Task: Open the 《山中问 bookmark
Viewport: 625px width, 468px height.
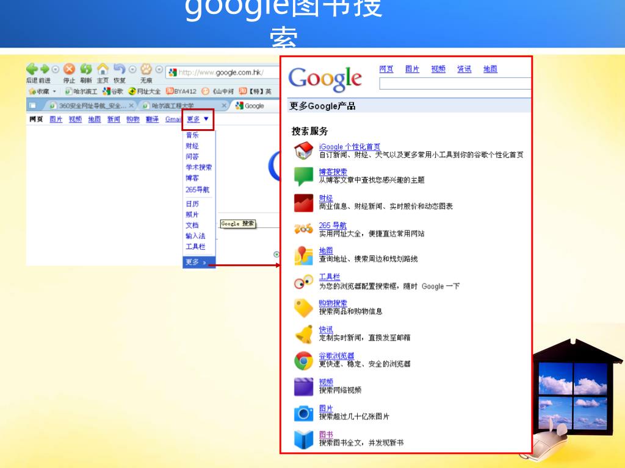Action: click(x=218, y=91)
